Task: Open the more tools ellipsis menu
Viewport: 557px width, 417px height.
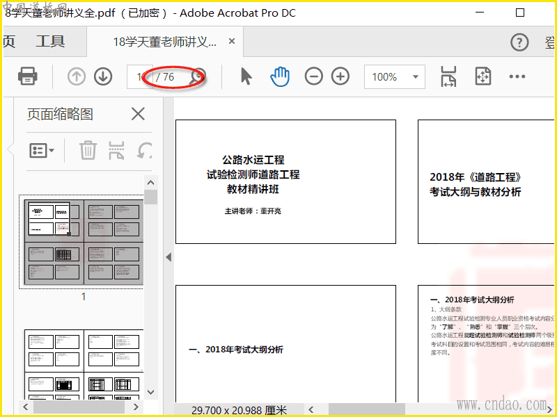Action: [517, 76]
